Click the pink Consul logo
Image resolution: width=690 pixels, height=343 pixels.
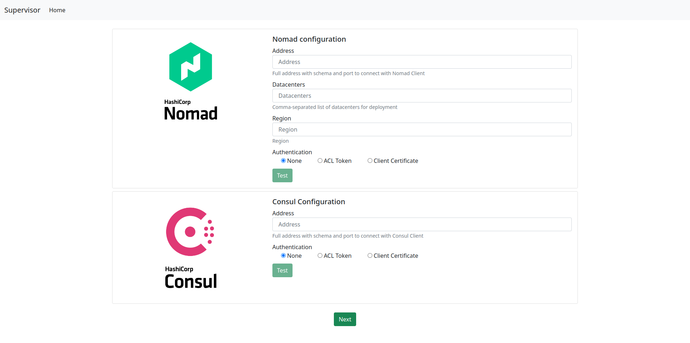(x=190, y=232)
